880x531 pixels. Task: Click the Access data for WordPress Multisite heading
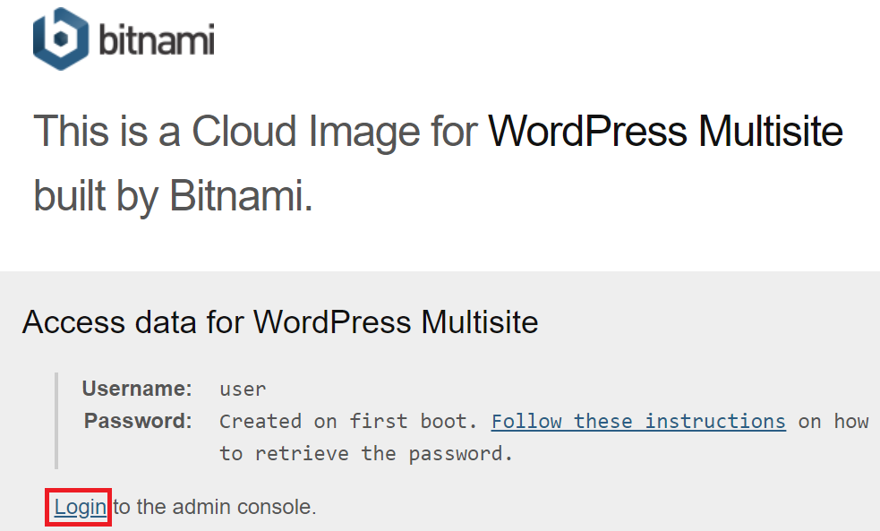coord(280,322)
